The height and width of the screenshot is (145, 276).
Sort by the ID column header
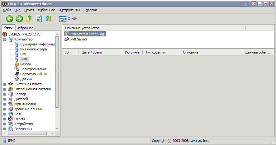70,52
